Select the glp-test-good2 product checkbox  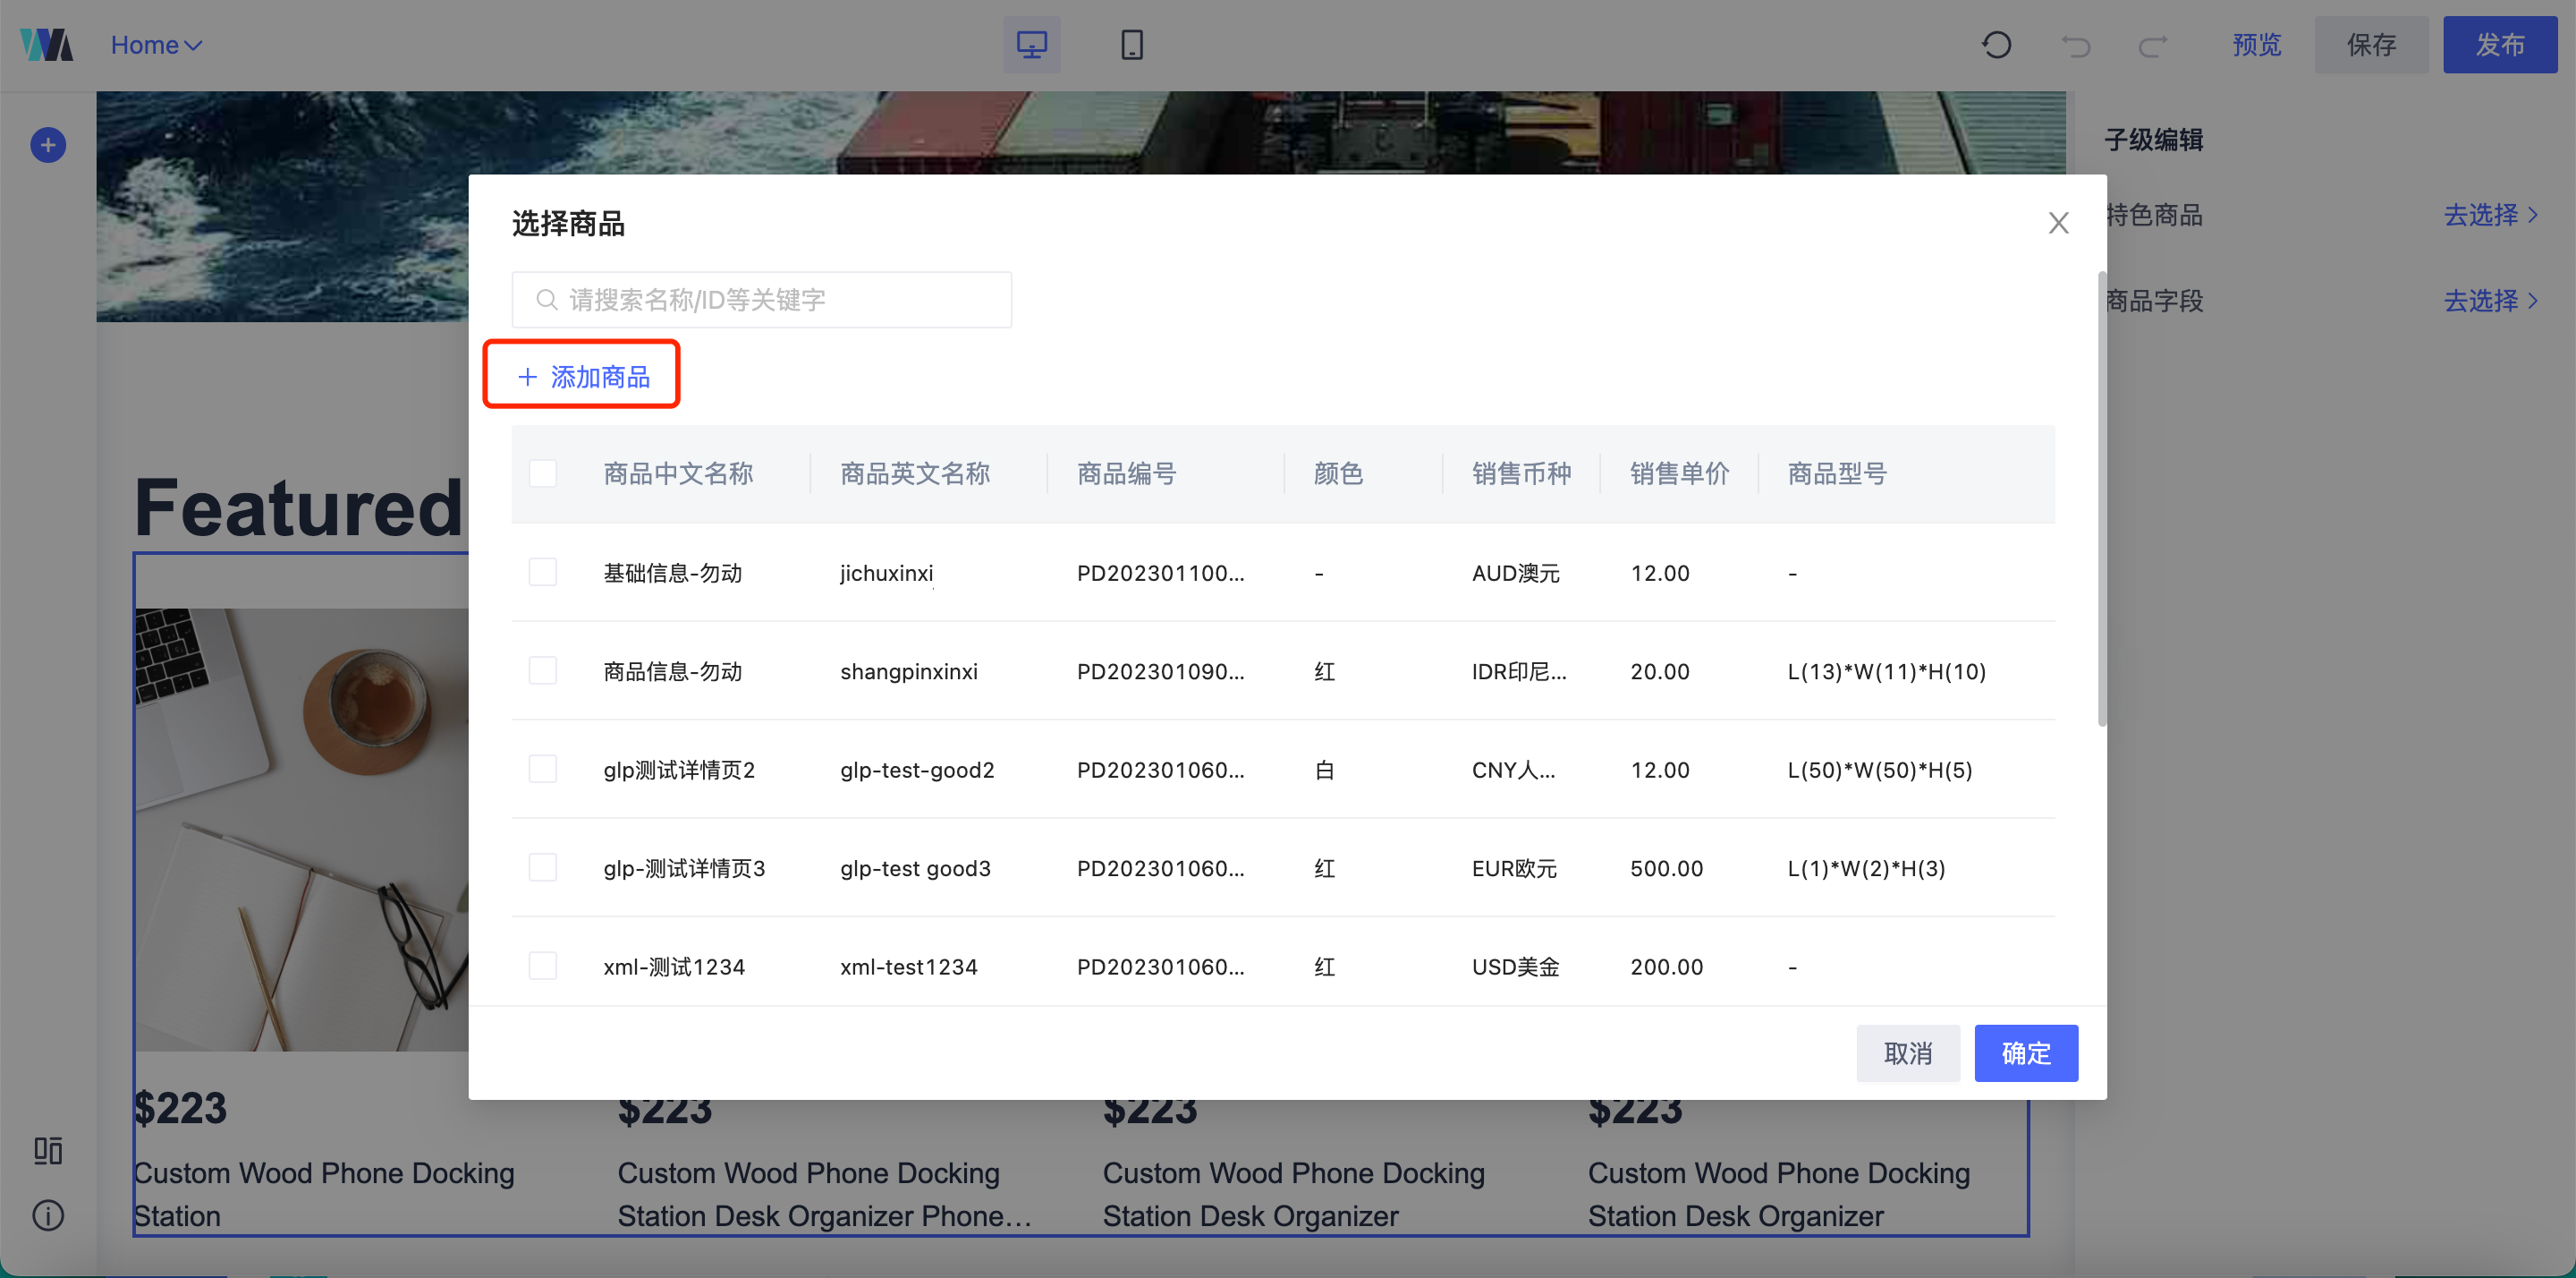point(543,770)
